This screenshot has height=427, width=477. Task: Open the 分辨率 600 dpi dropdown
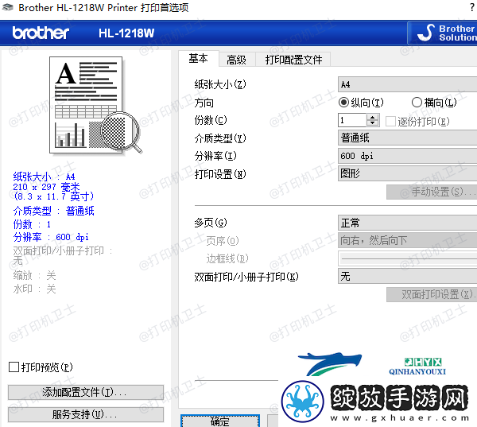click(x=407, y=156)
